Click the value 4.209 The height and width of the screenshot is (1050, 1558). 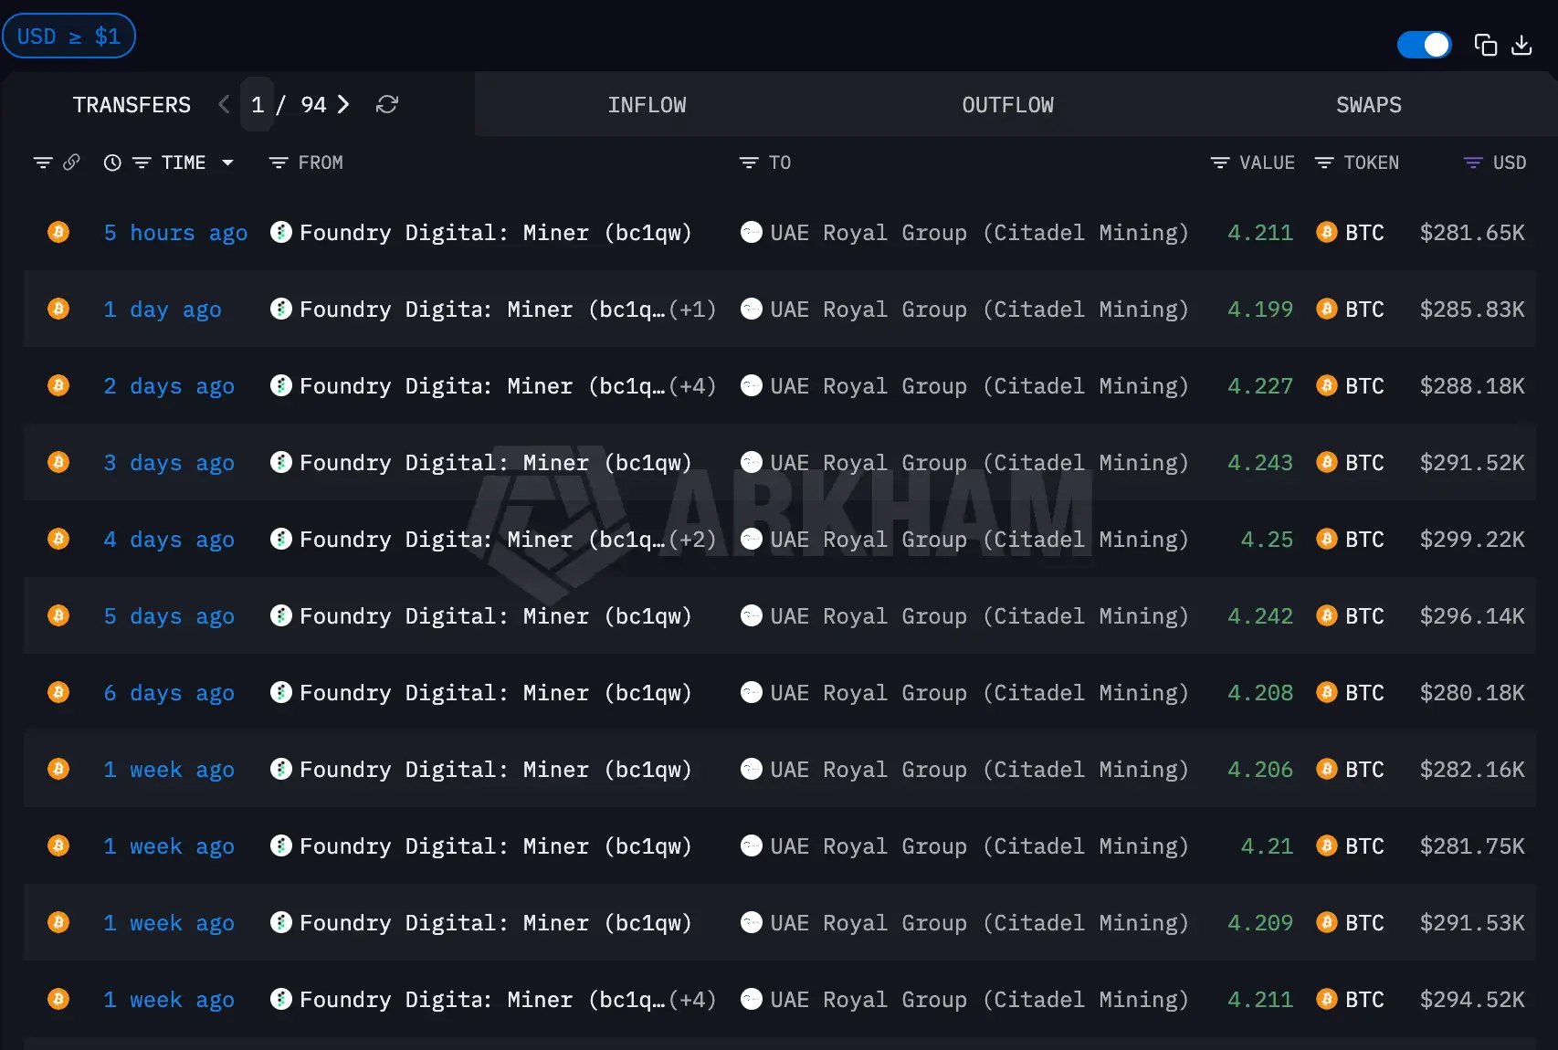(x=1260, y=923)
